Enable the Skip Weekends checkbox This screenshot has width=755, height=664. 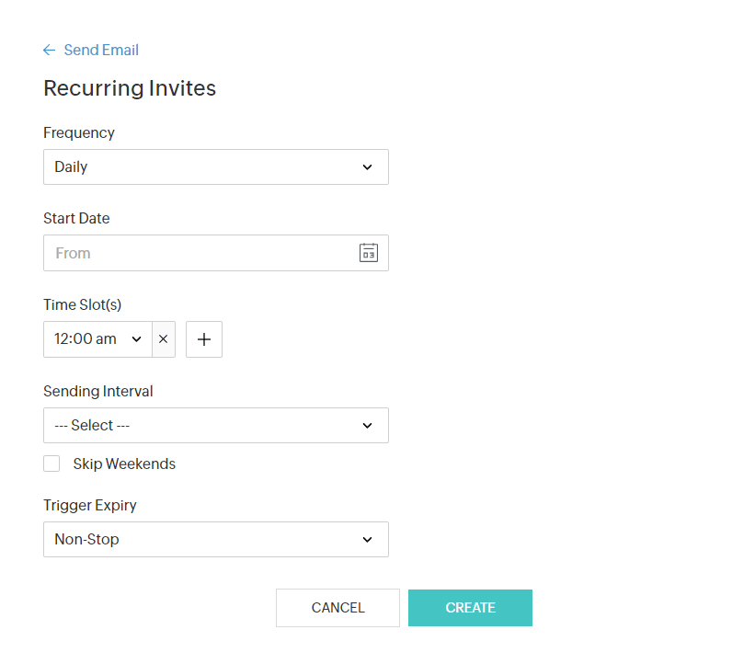(x=51, y=464)
